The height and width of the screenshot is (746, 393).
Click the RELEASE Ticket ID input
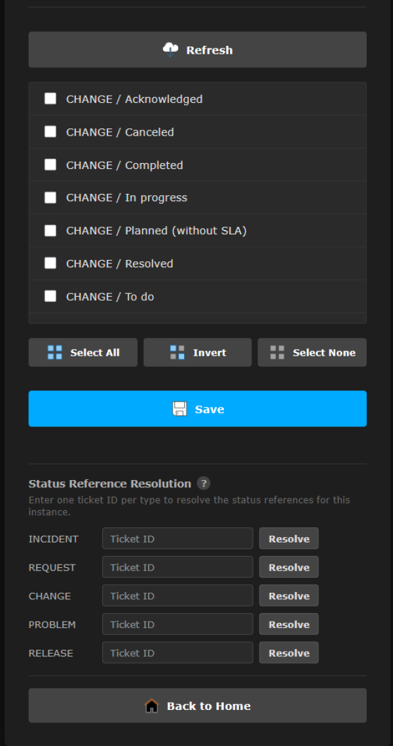(178, 653)
